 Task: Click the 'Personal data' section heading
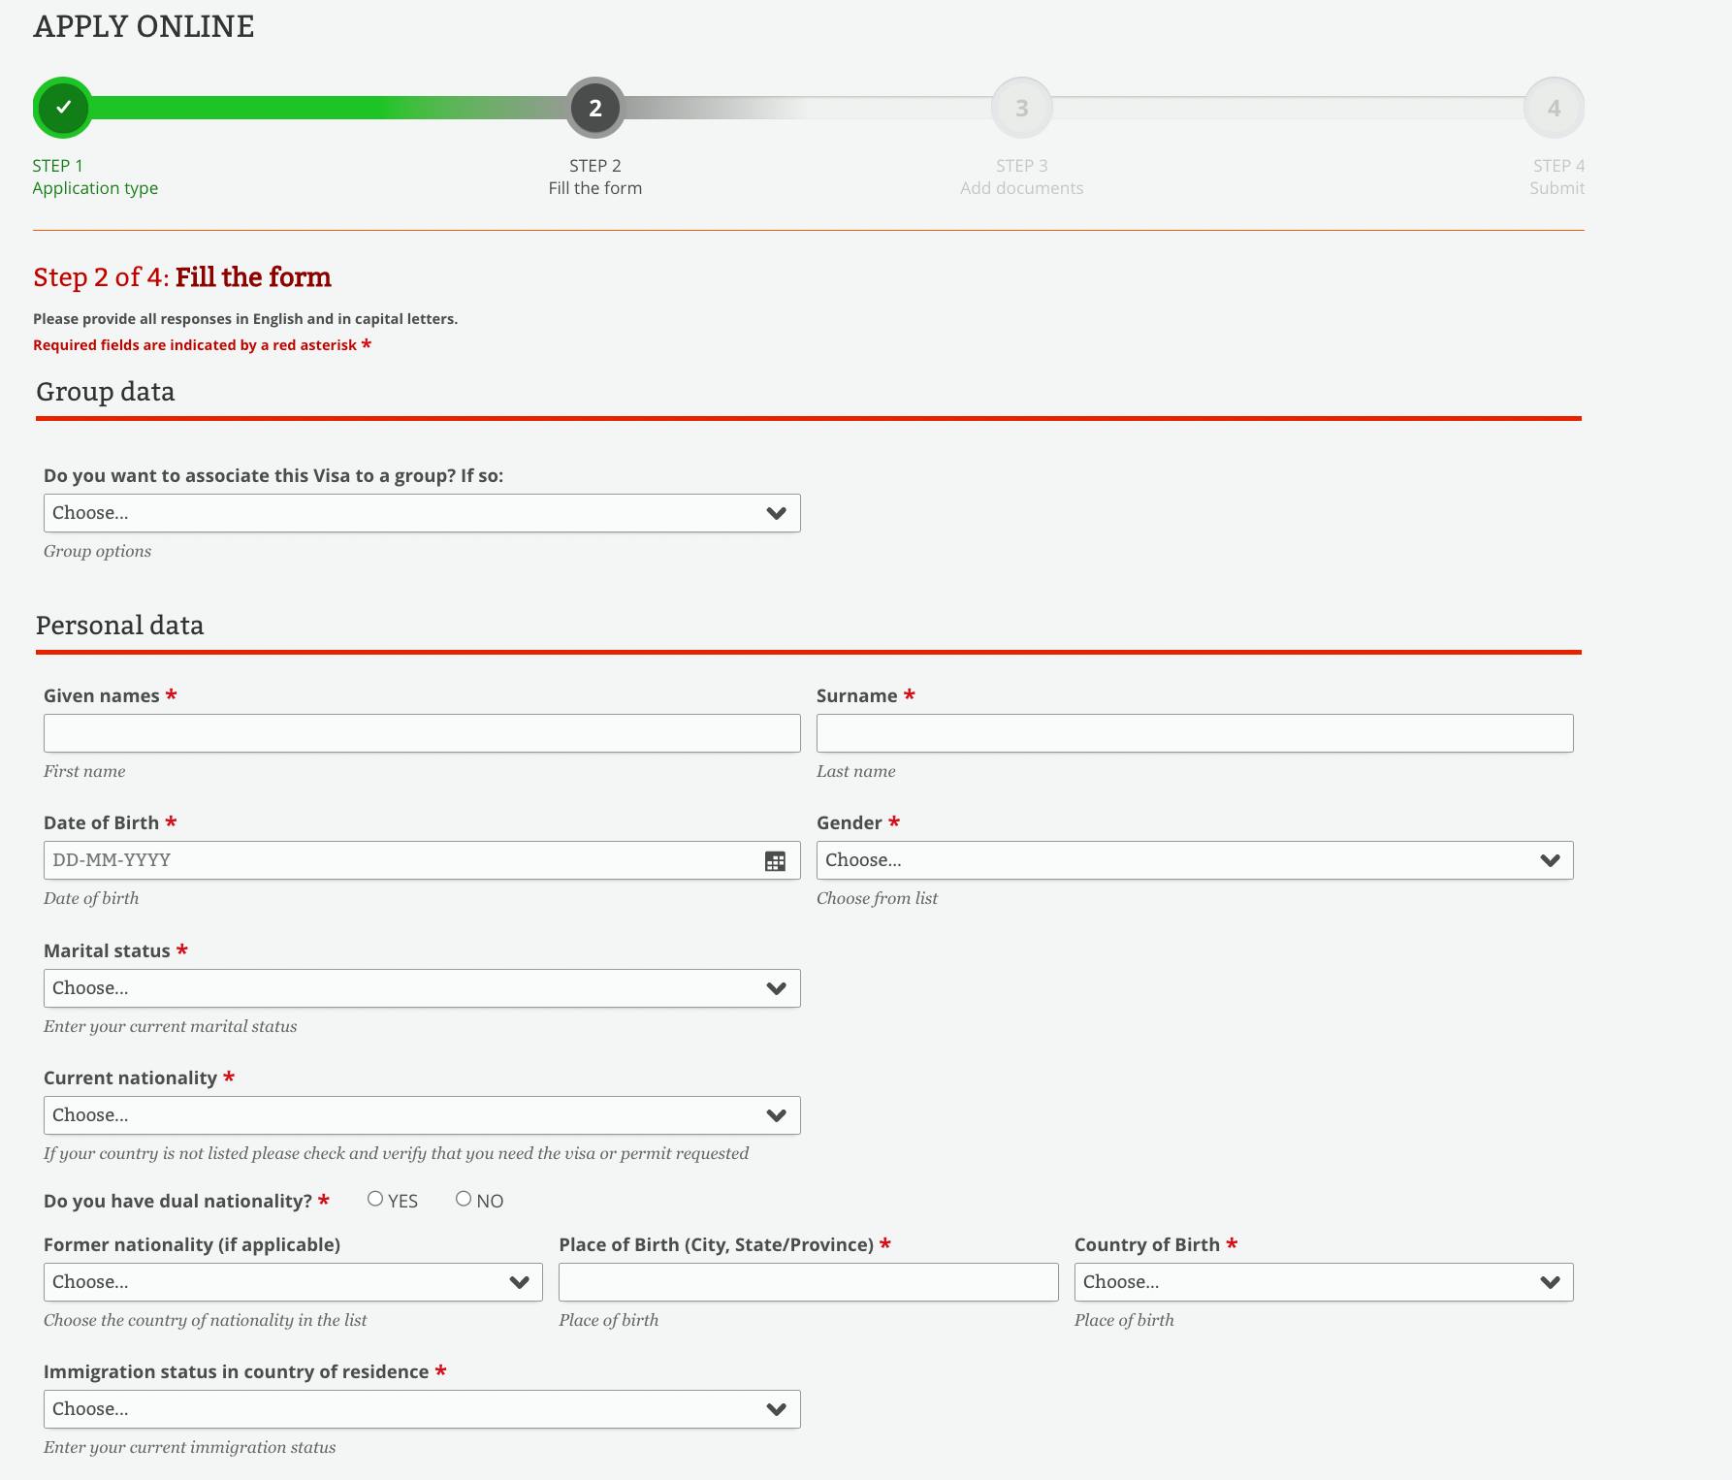pos(120,626)
